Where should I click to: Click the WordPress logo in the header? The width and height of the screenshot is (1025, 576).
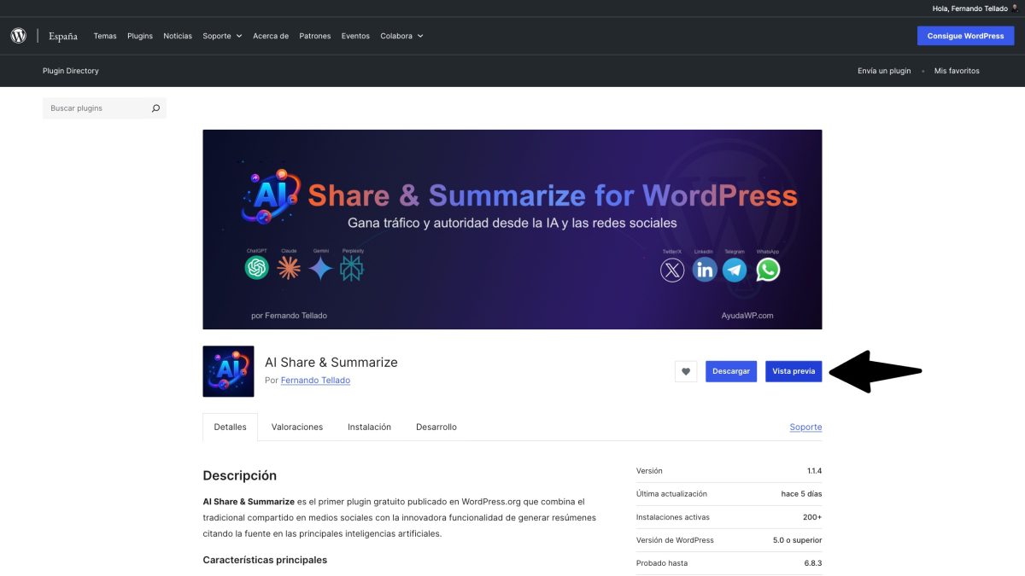(x=18, y=35)
